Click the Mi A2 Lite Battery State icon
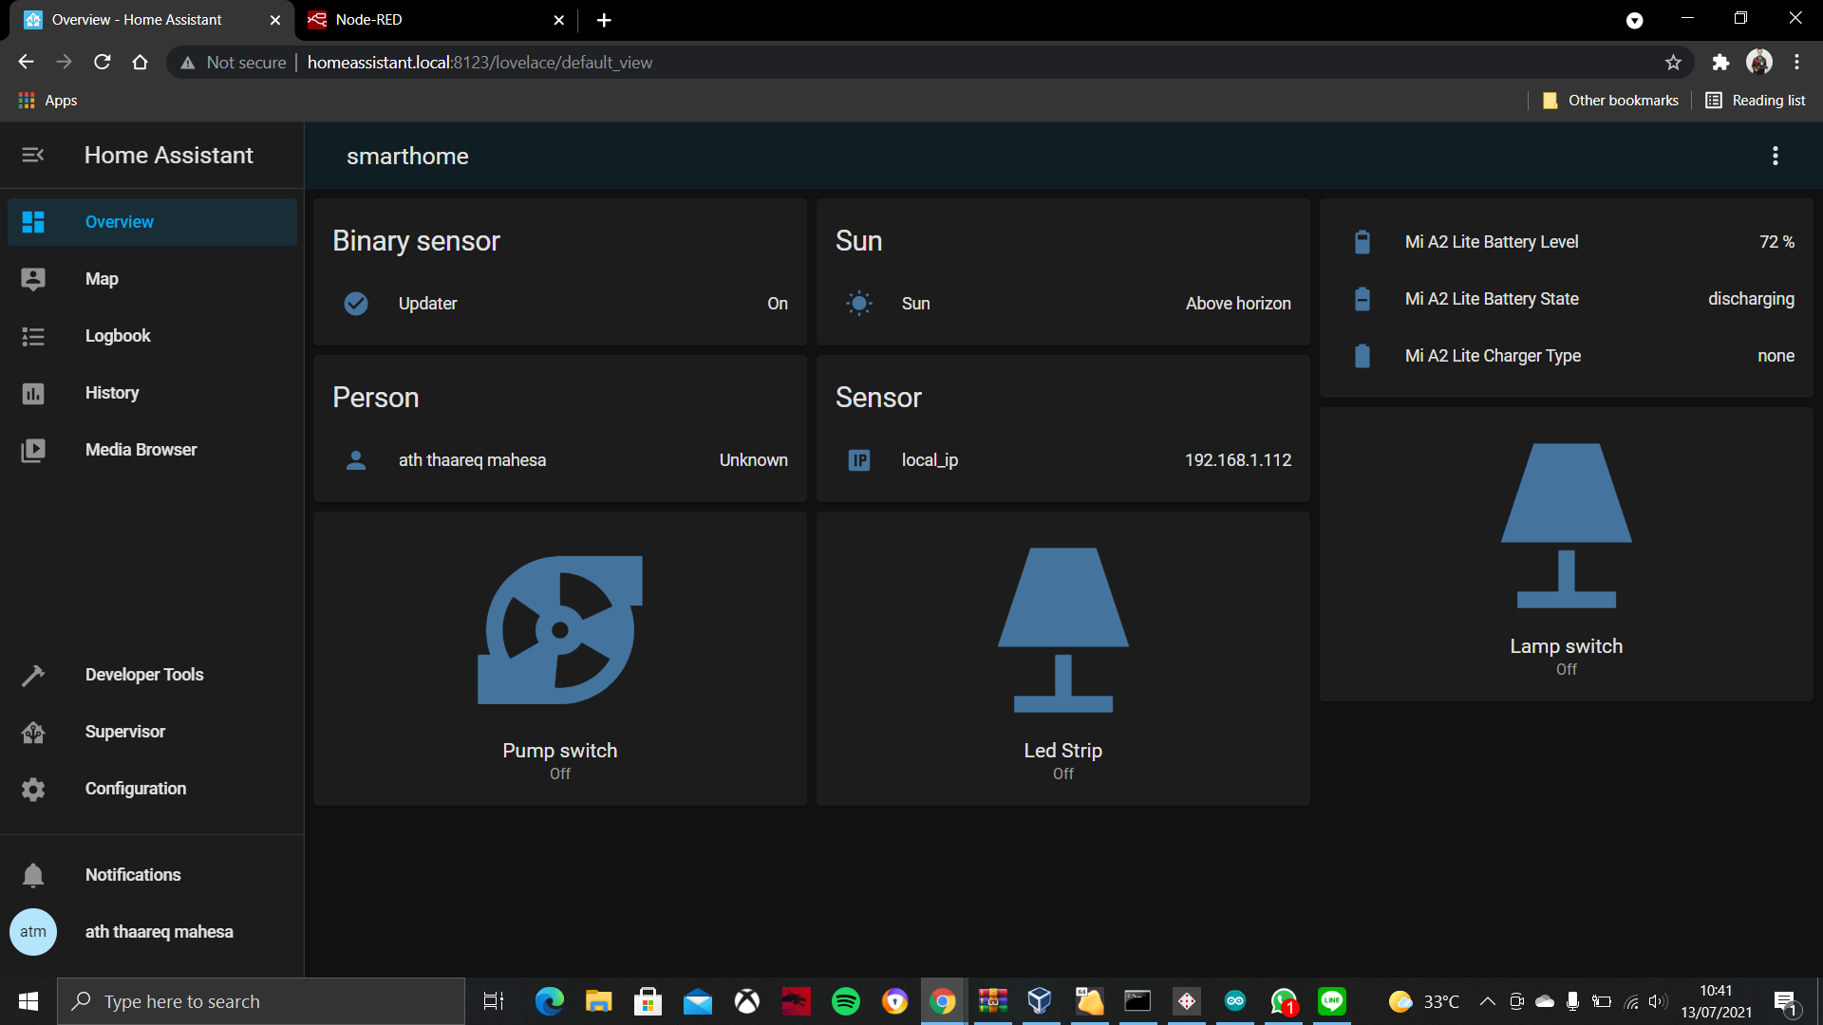 pos(1363,299)
